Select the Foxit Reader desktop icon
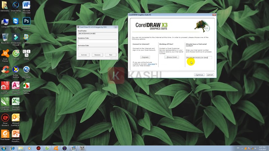The width and height of the screenshot is (269, 151). 5,135
